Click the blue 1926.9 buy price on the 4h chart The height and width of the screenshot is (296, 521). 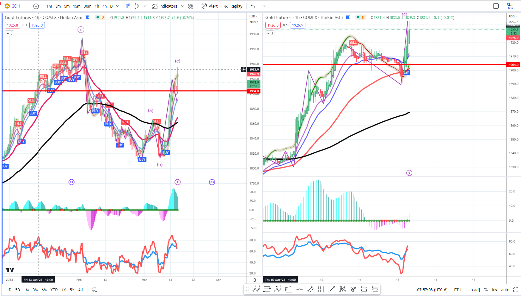(x=37, y=25)
